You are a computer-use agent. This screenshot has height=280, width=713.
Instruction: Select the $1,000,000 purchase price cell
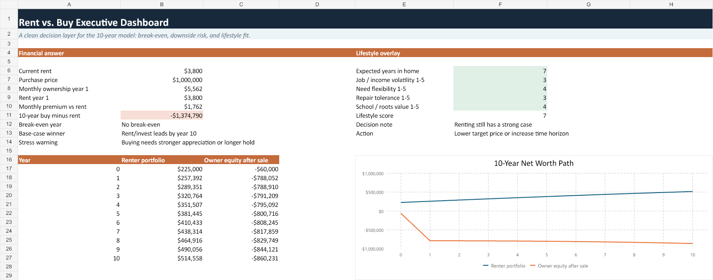pyautogui.click(x=162, y=80)
